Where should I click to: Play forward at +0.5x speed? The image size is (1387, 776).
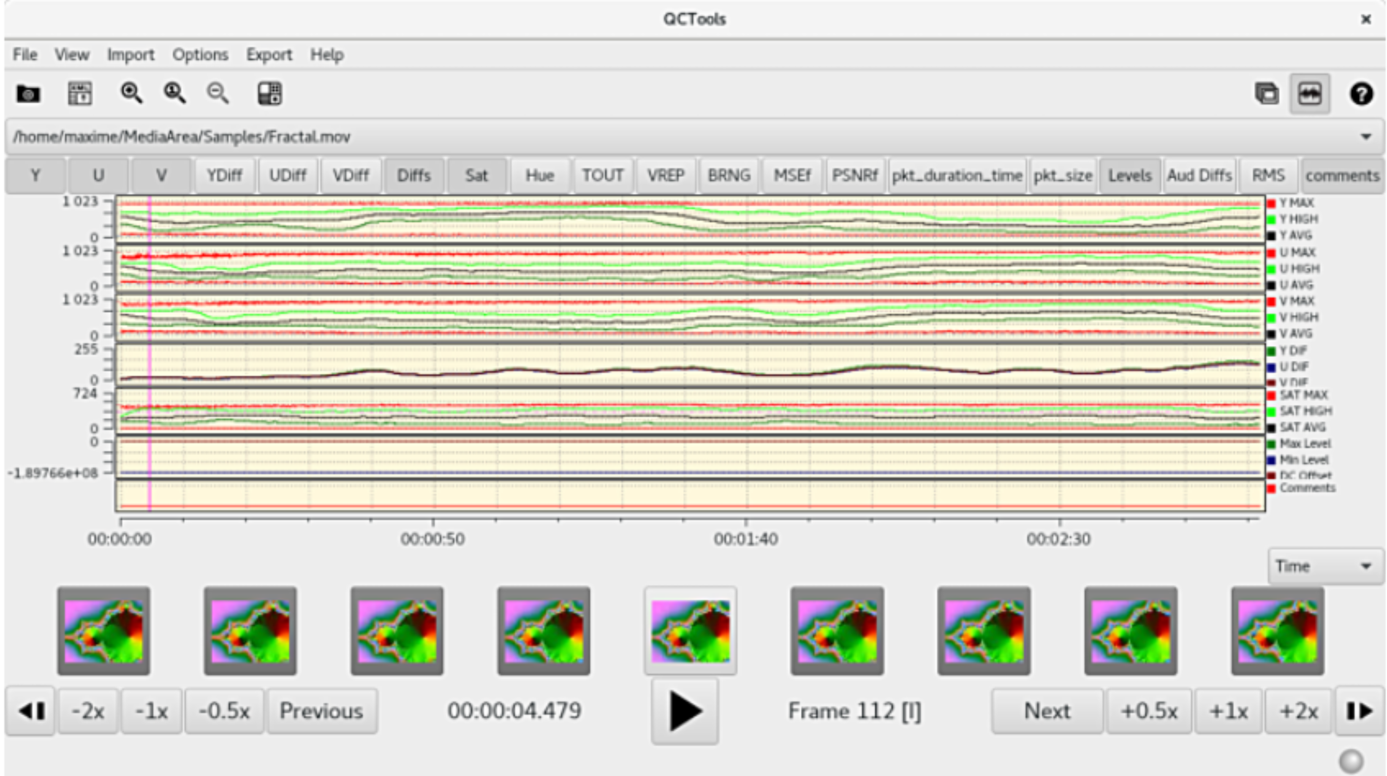point(1149,711)
